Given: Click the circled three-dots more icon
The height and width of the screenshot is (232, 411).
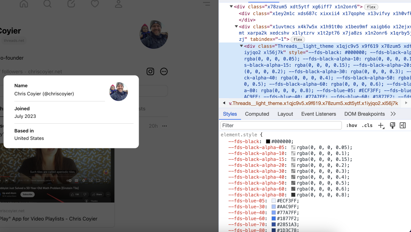Looking at the screenshot, I should [x=164, y=71].
